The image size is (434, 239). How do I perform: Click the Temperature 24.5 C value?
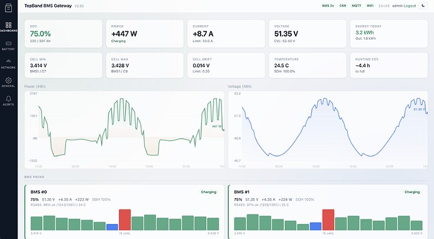pyautogui.click(x=282, y=65)
